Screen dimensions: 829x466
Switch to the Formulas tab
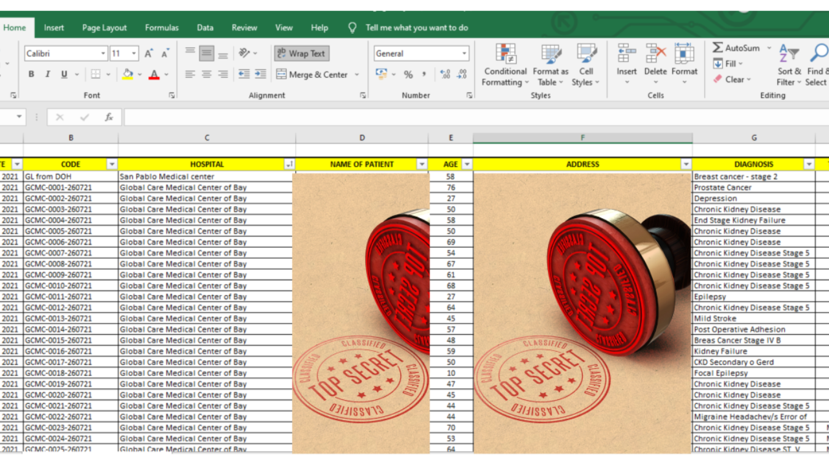(x=162, y=28)
